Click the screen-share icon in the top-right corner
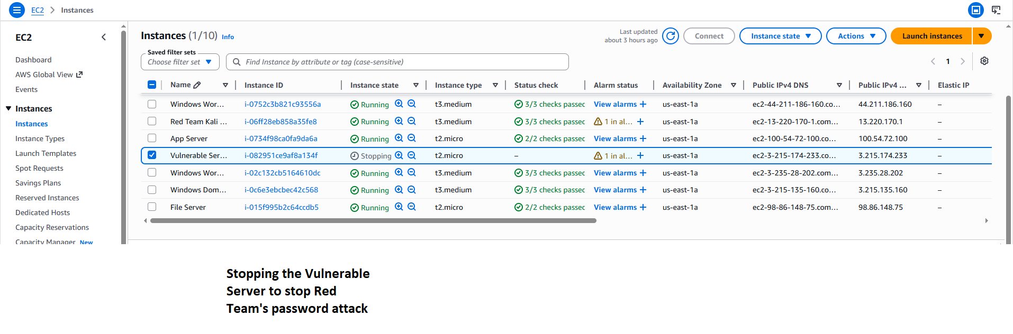The height and width of the screenshot is (334, 1013). [996, 10]
